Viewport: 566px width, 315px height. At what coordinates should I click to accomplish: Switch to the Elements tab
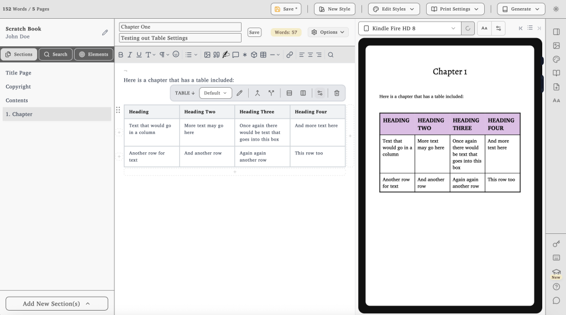(x=93, y=54)
